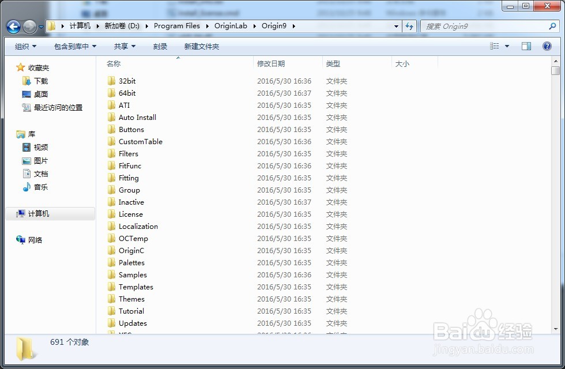Open the preview pane toggle icon
565x369 pixels.
tap(526, 46)
